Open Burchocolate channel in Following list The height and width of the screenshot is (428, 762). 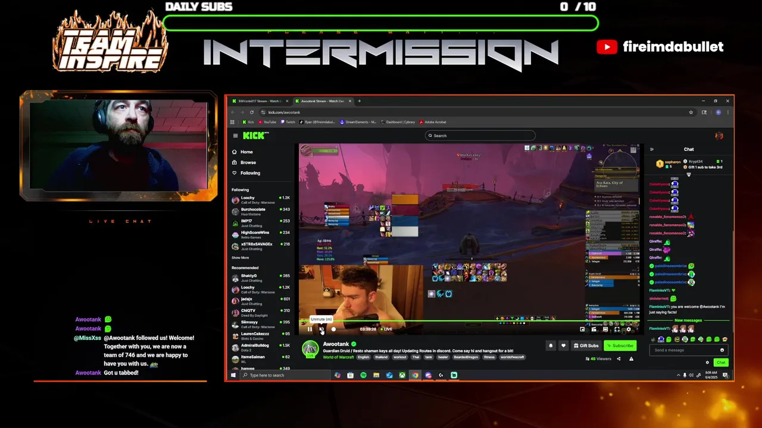tap(261, 211)
